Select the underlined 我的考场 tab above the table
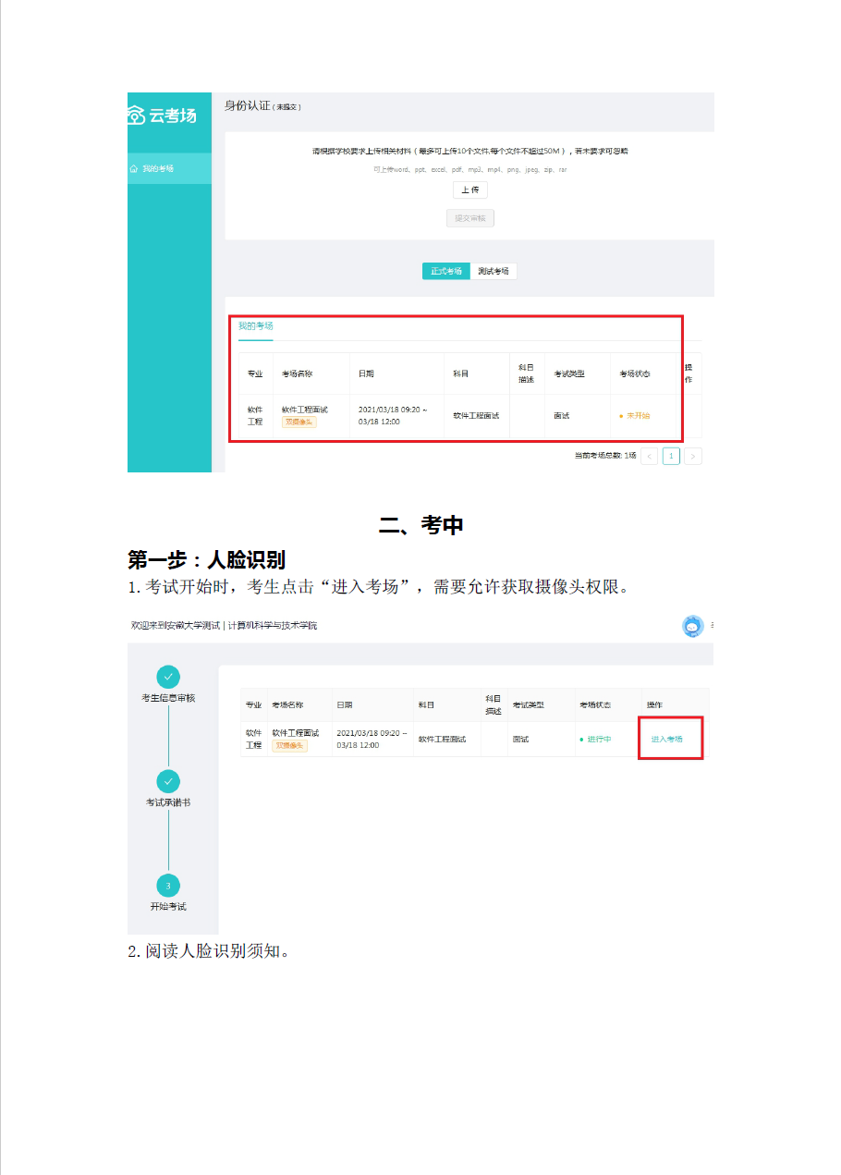 (x=256, y=326)
